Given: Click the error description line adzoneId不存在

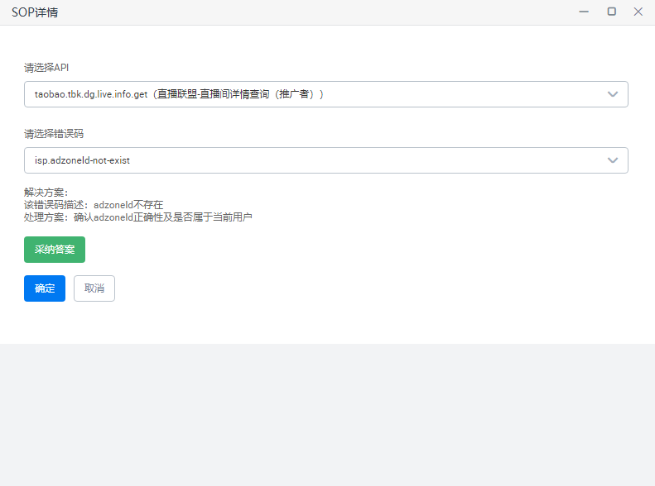Looking at the screenshot, I should [94, 205].
